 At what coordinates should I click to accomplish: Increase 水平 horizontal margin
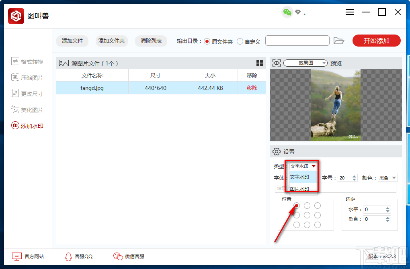(x=388, y=208)
